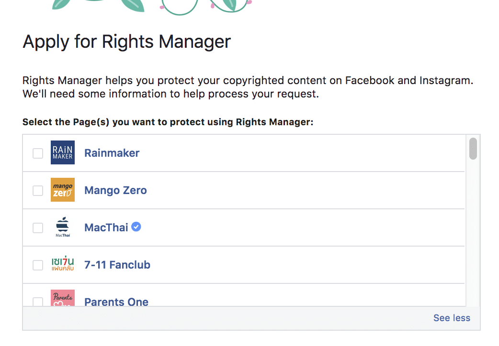Screen dimensions: 499x346
Task: Click the Parents One pink logo
Action: (x=62, y=299)
